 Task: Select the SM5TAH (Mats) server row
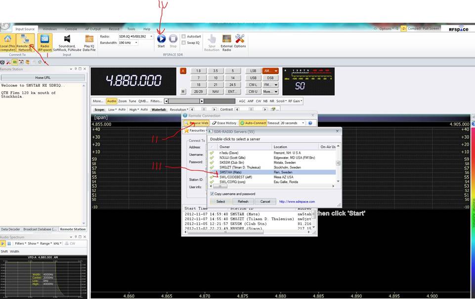(273, 172)
